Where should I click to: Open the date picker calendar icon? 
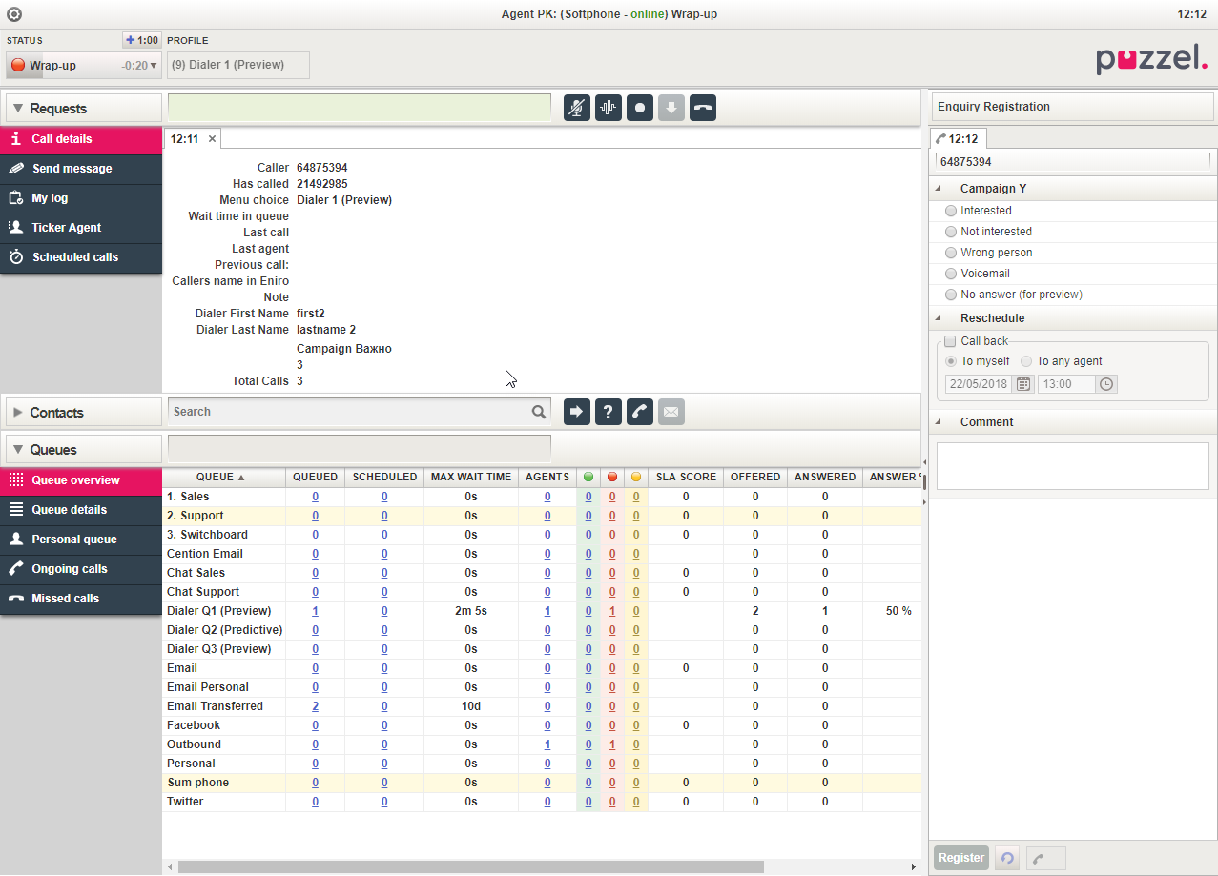pos(1022,384)
